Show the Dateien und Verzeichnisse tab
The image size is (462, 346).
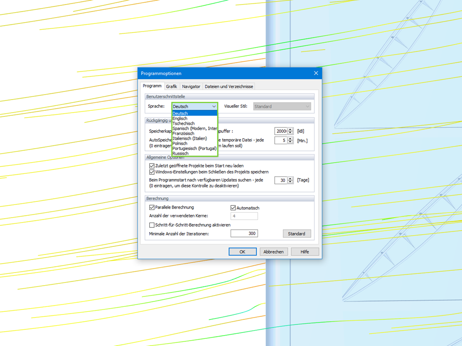(228, 86)
